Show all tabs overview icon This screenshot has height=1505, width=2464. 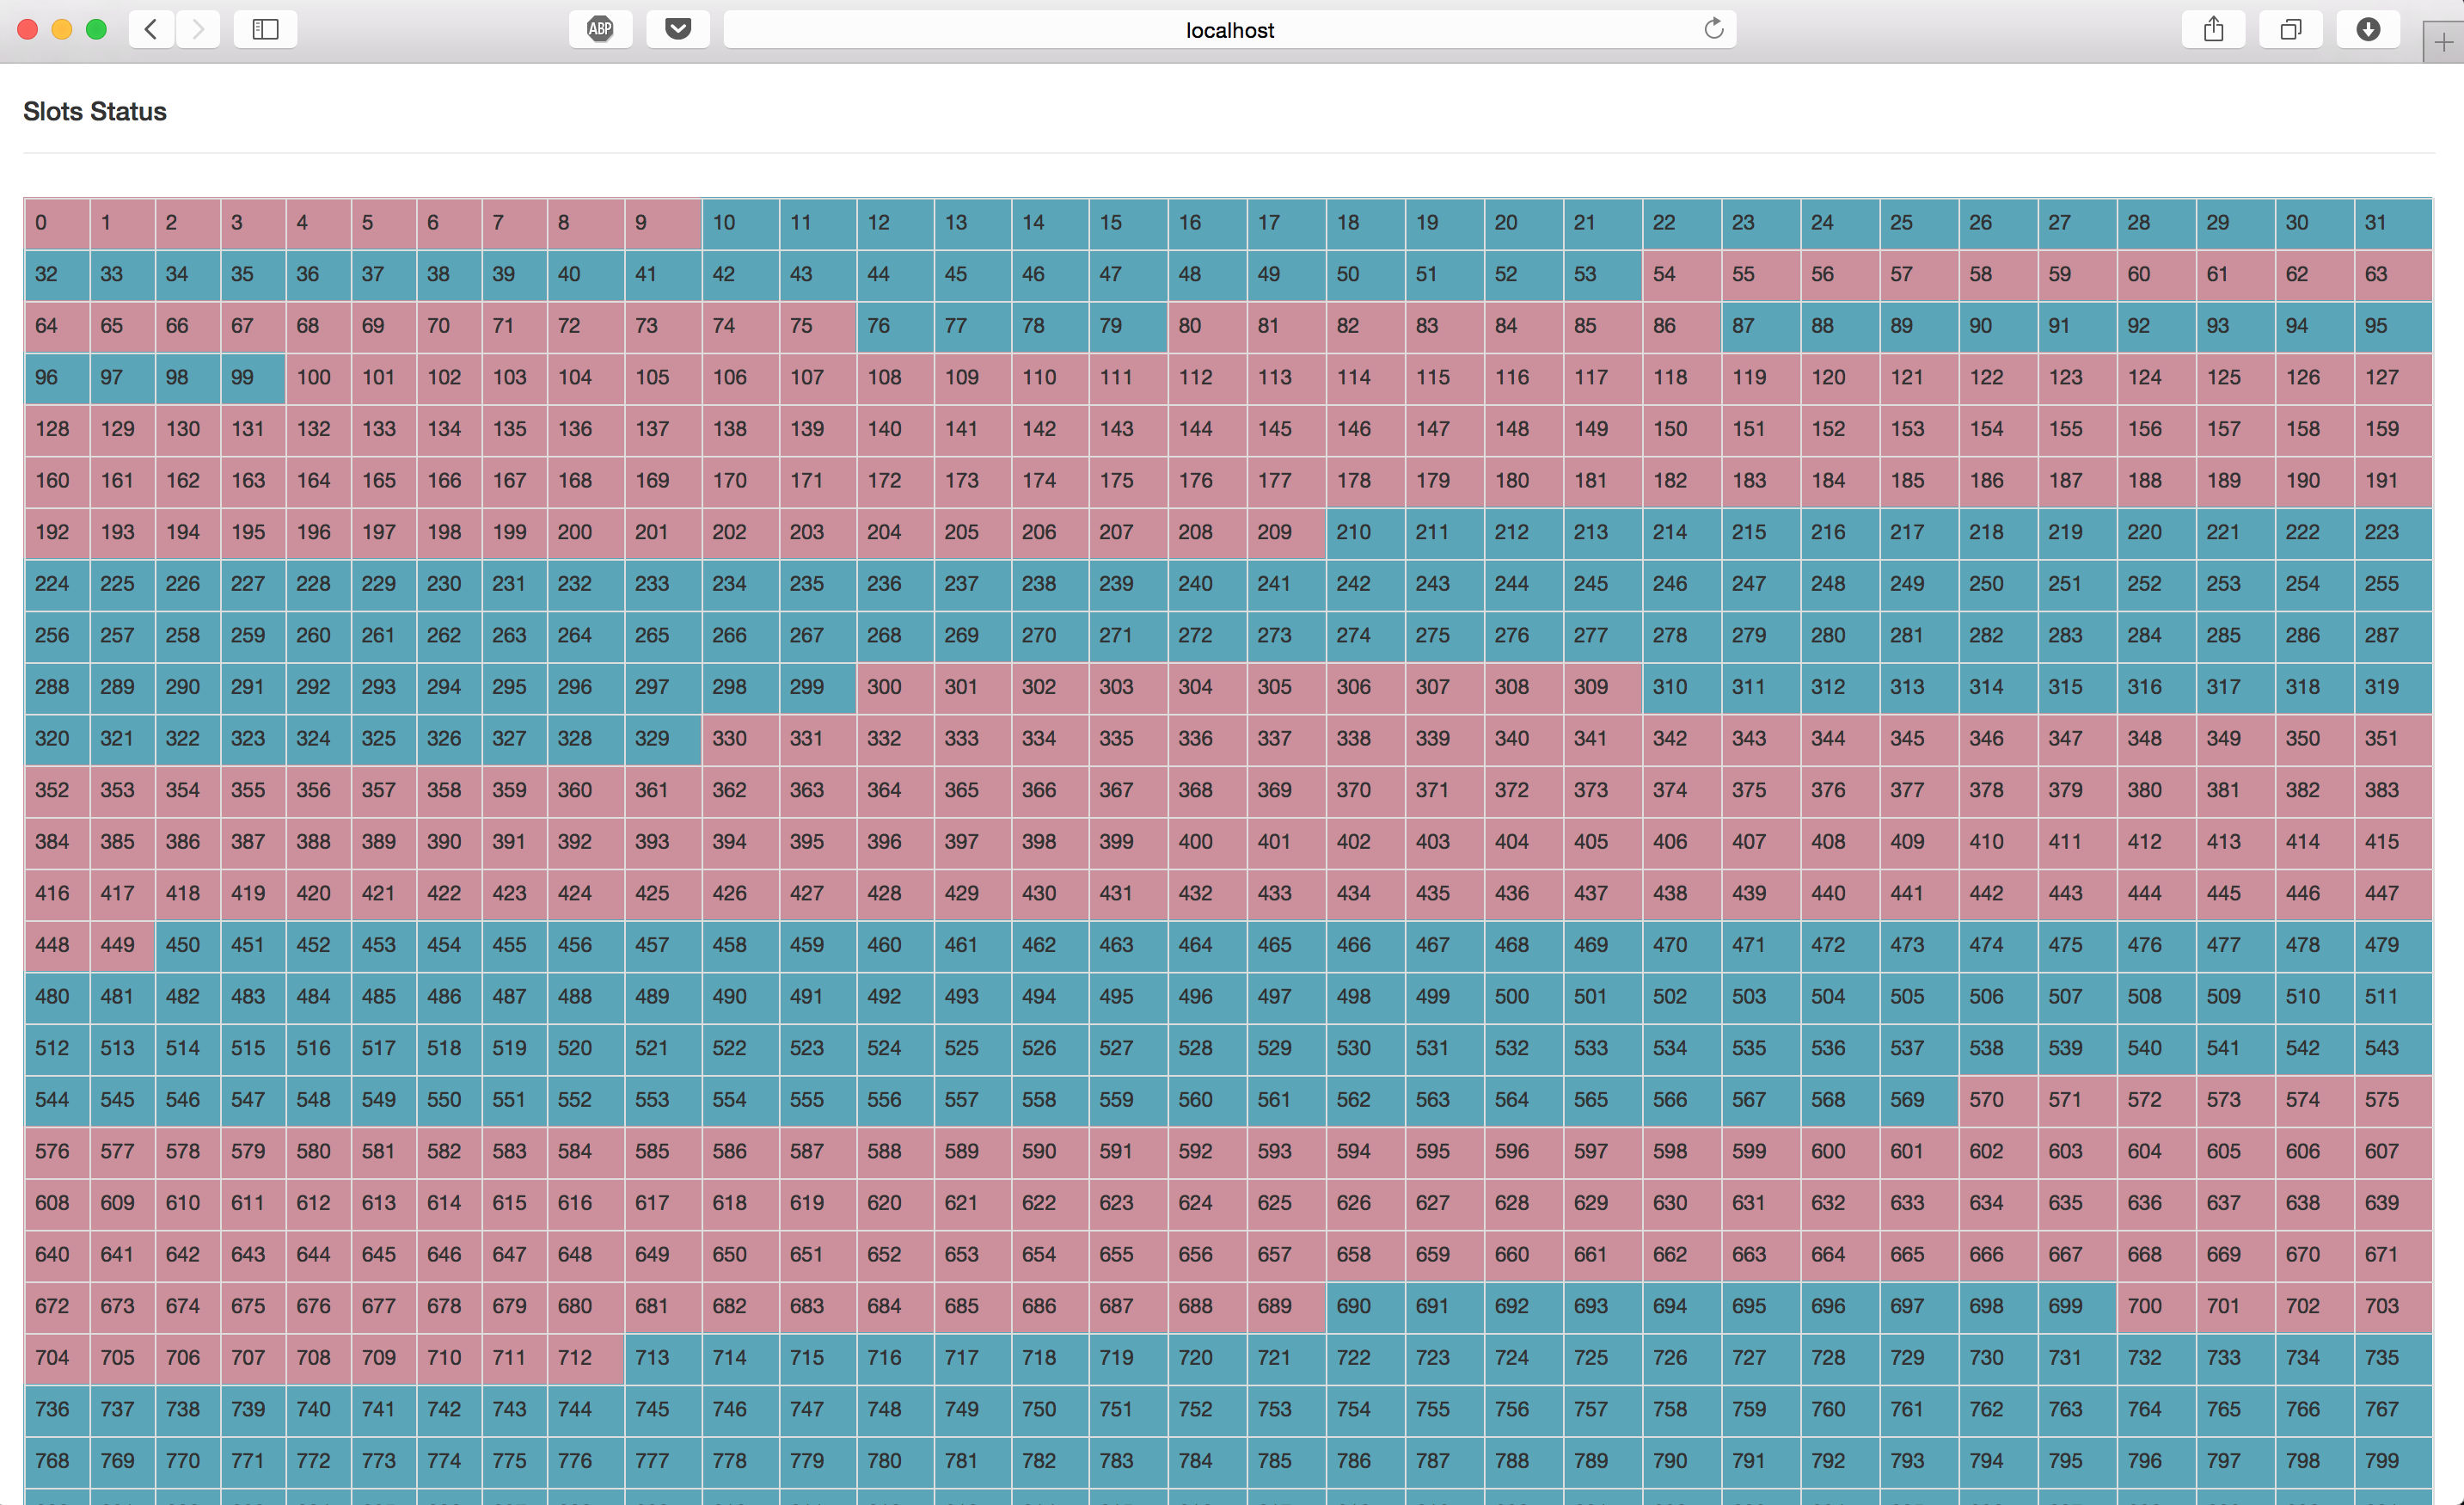click(x=2290, y=29)
